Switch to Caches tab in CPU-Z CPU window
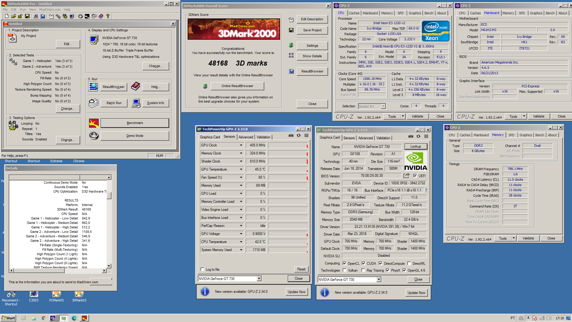 tap(354, 13)
